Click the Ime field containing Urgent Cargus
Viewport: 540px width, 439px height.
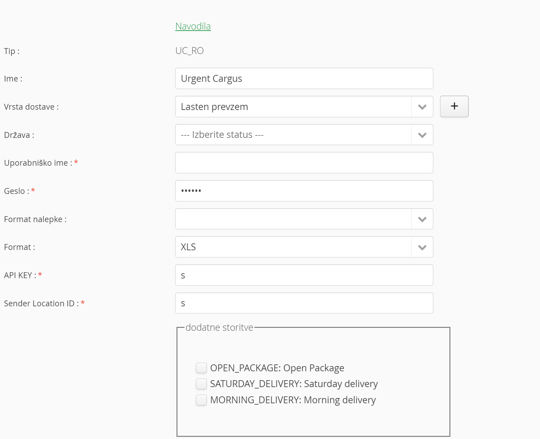(304, 78)
